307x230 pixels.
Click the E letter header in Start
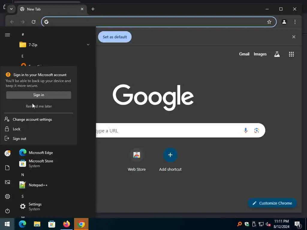click(22, 56)
